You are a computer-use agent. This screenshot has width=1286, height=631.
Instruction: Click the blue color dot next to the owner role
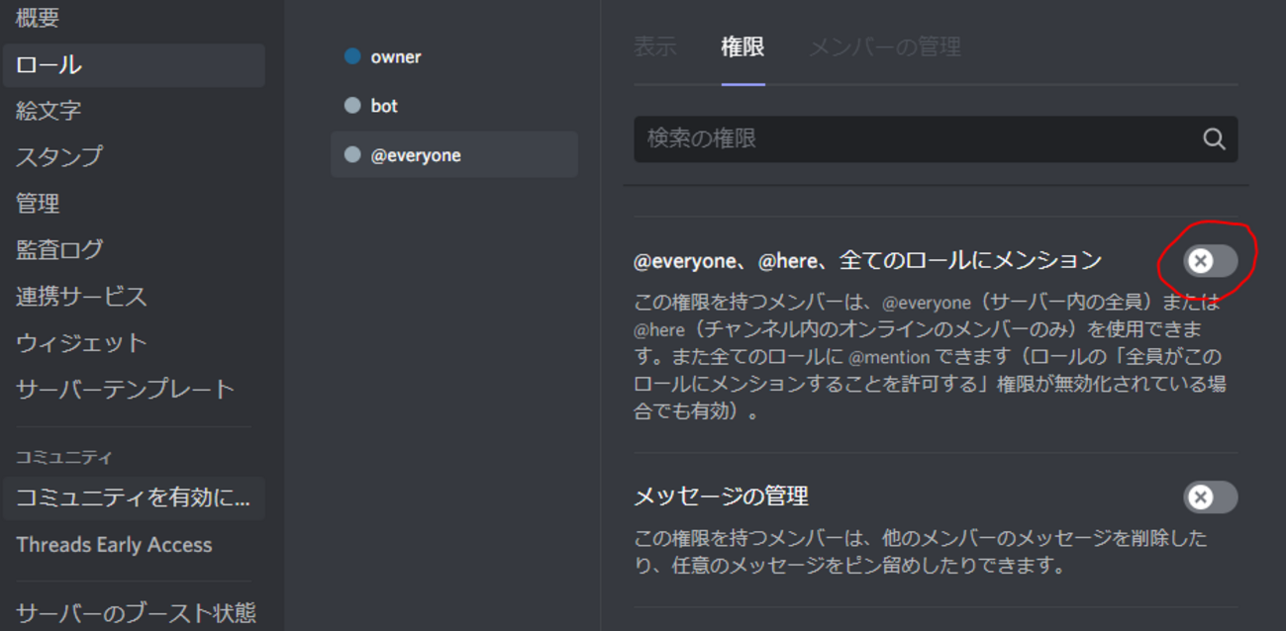pyautogui.click(x=351, y=56)
